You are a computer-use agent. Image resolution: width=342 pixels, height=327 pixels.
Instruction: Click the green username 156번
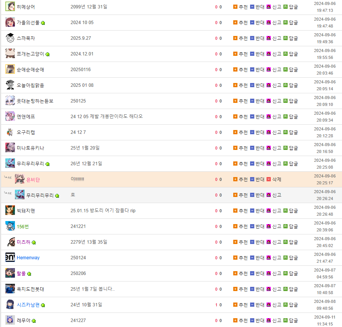[x=23, y=226]
